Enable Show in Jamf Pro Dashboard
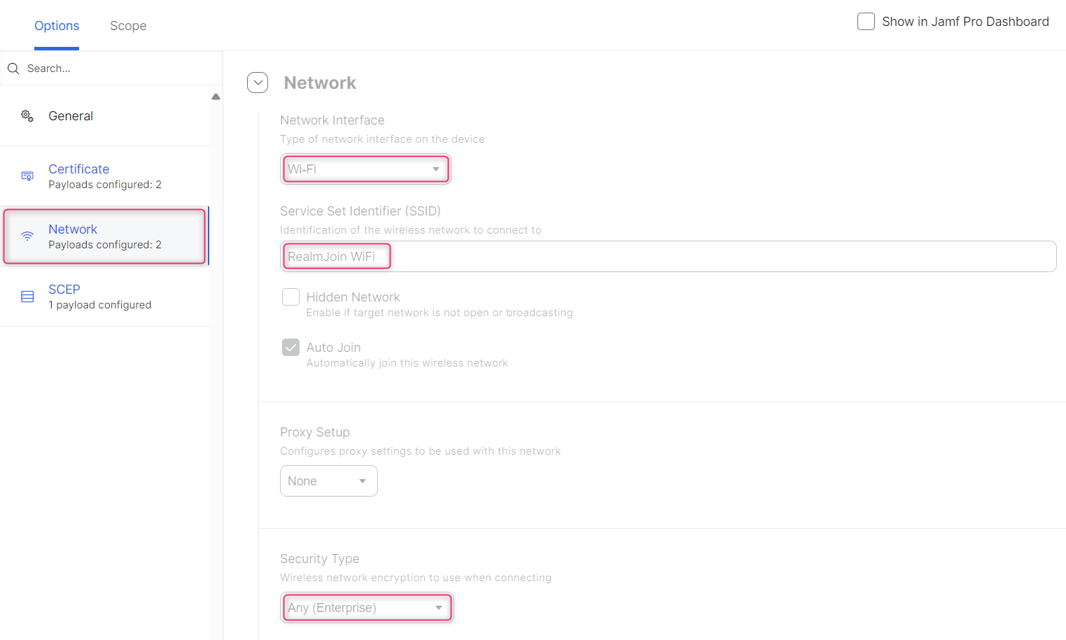 (866, 22)
